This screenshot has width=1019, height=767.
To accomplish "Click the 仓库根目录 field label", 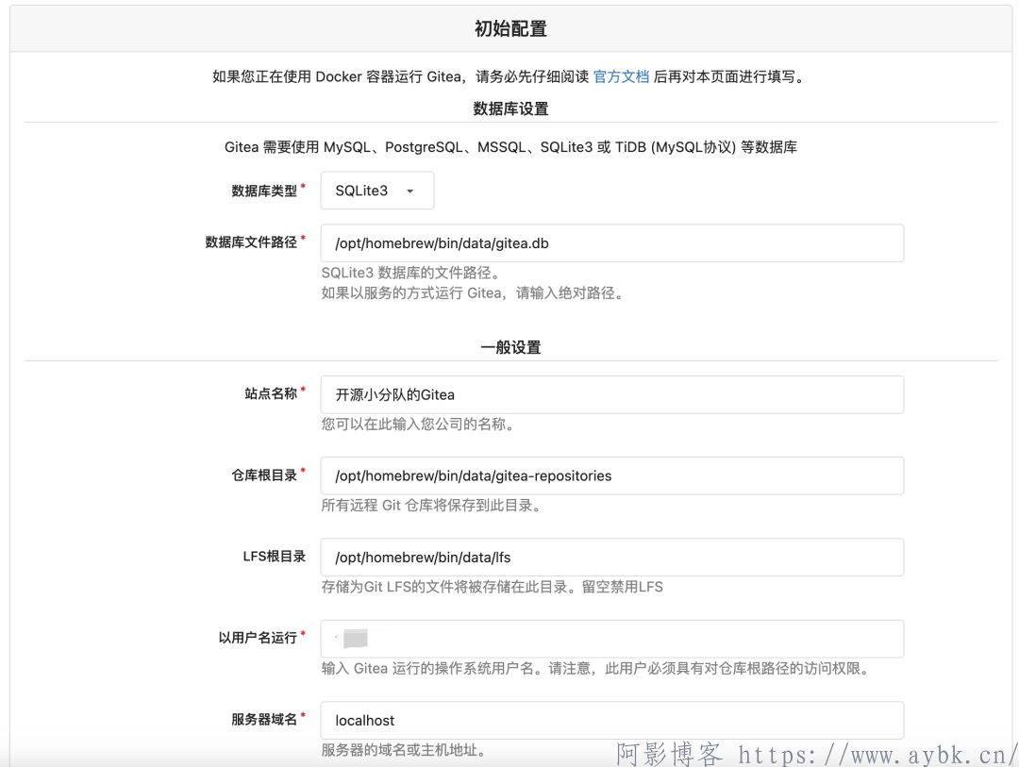I will tap(264, 475).
